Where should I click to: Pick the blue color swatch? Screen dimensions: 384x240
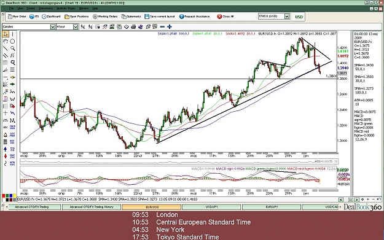11,196
